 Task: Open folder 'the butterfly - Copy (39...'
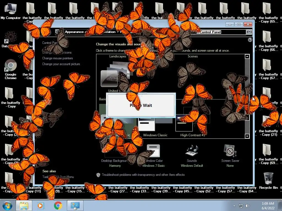pyautogui.click(x=161, y=190)
